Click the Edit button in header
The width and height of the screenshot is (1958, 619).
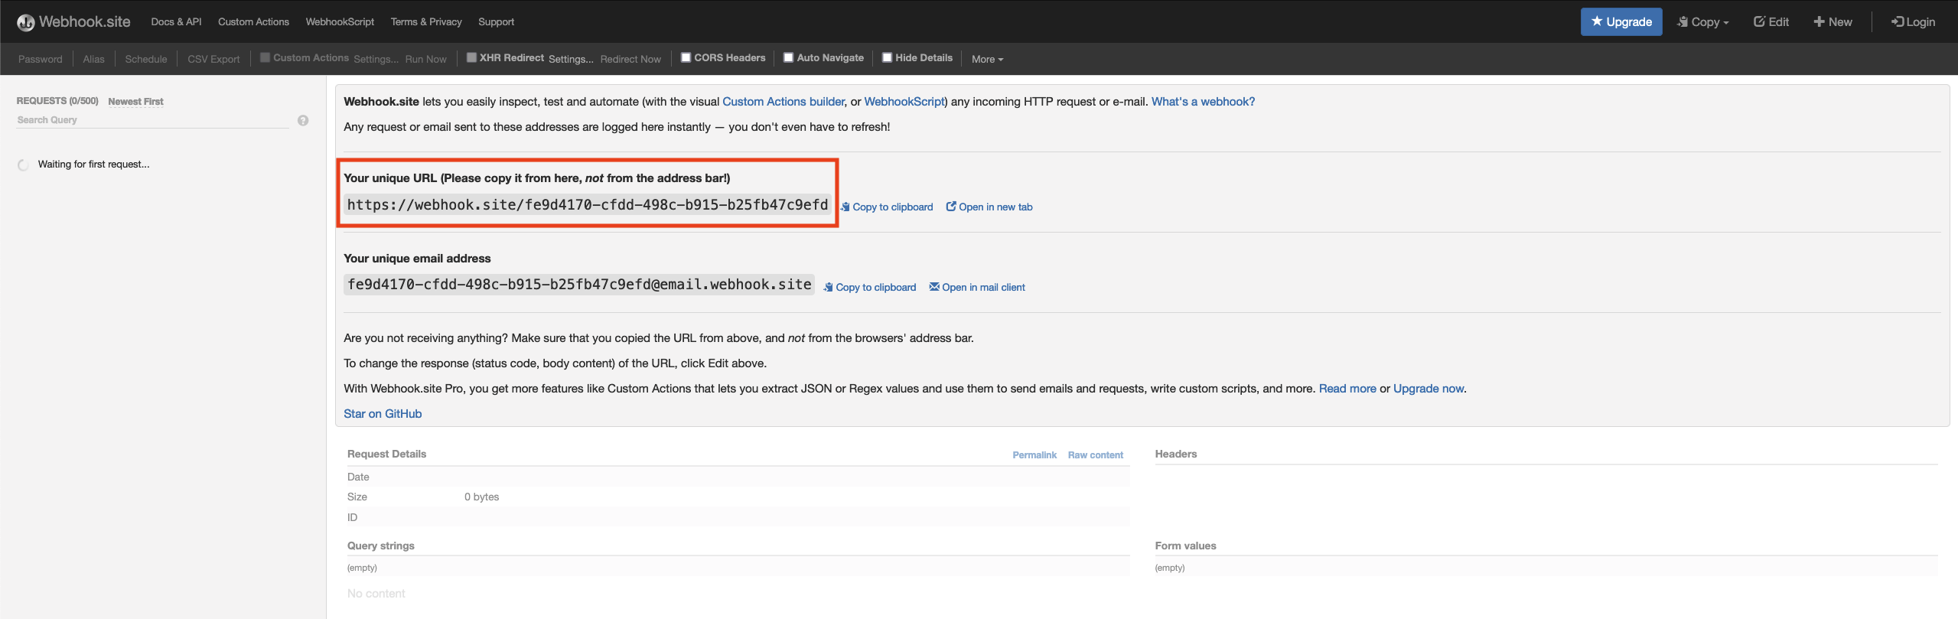1771,21
